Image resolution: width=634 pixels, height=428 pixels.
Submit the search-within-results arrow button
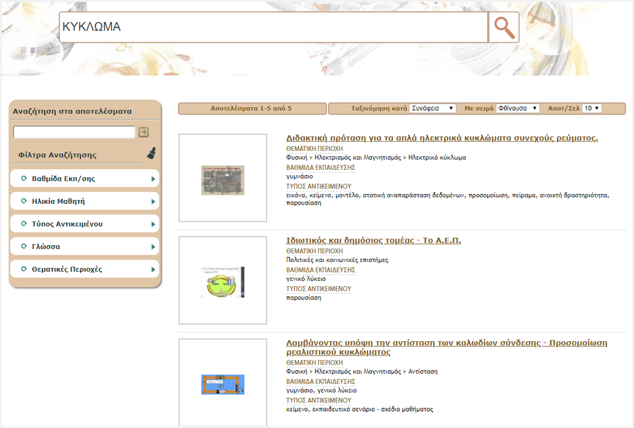144,132
